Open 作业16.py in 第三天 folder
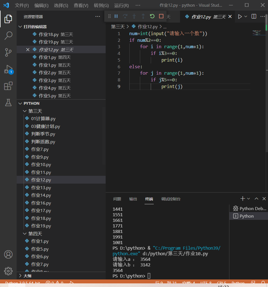 click(x=61, y=203)
